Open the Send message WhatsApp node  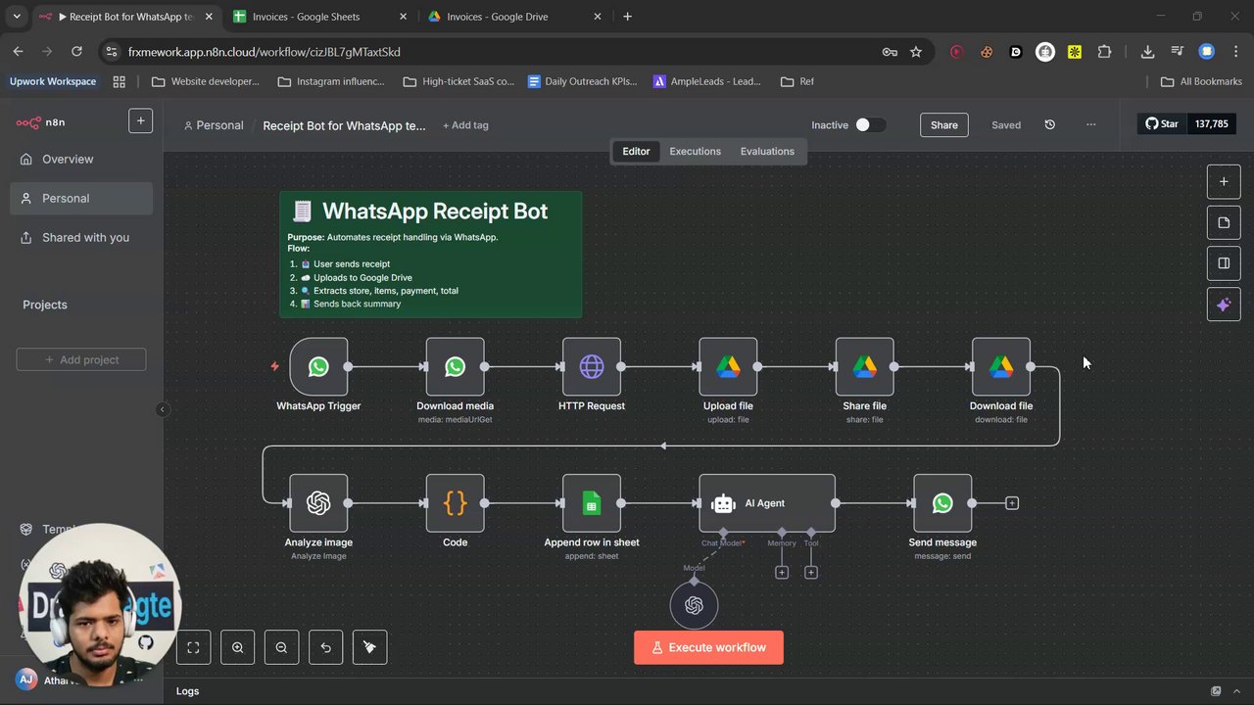tap(942, 503)
